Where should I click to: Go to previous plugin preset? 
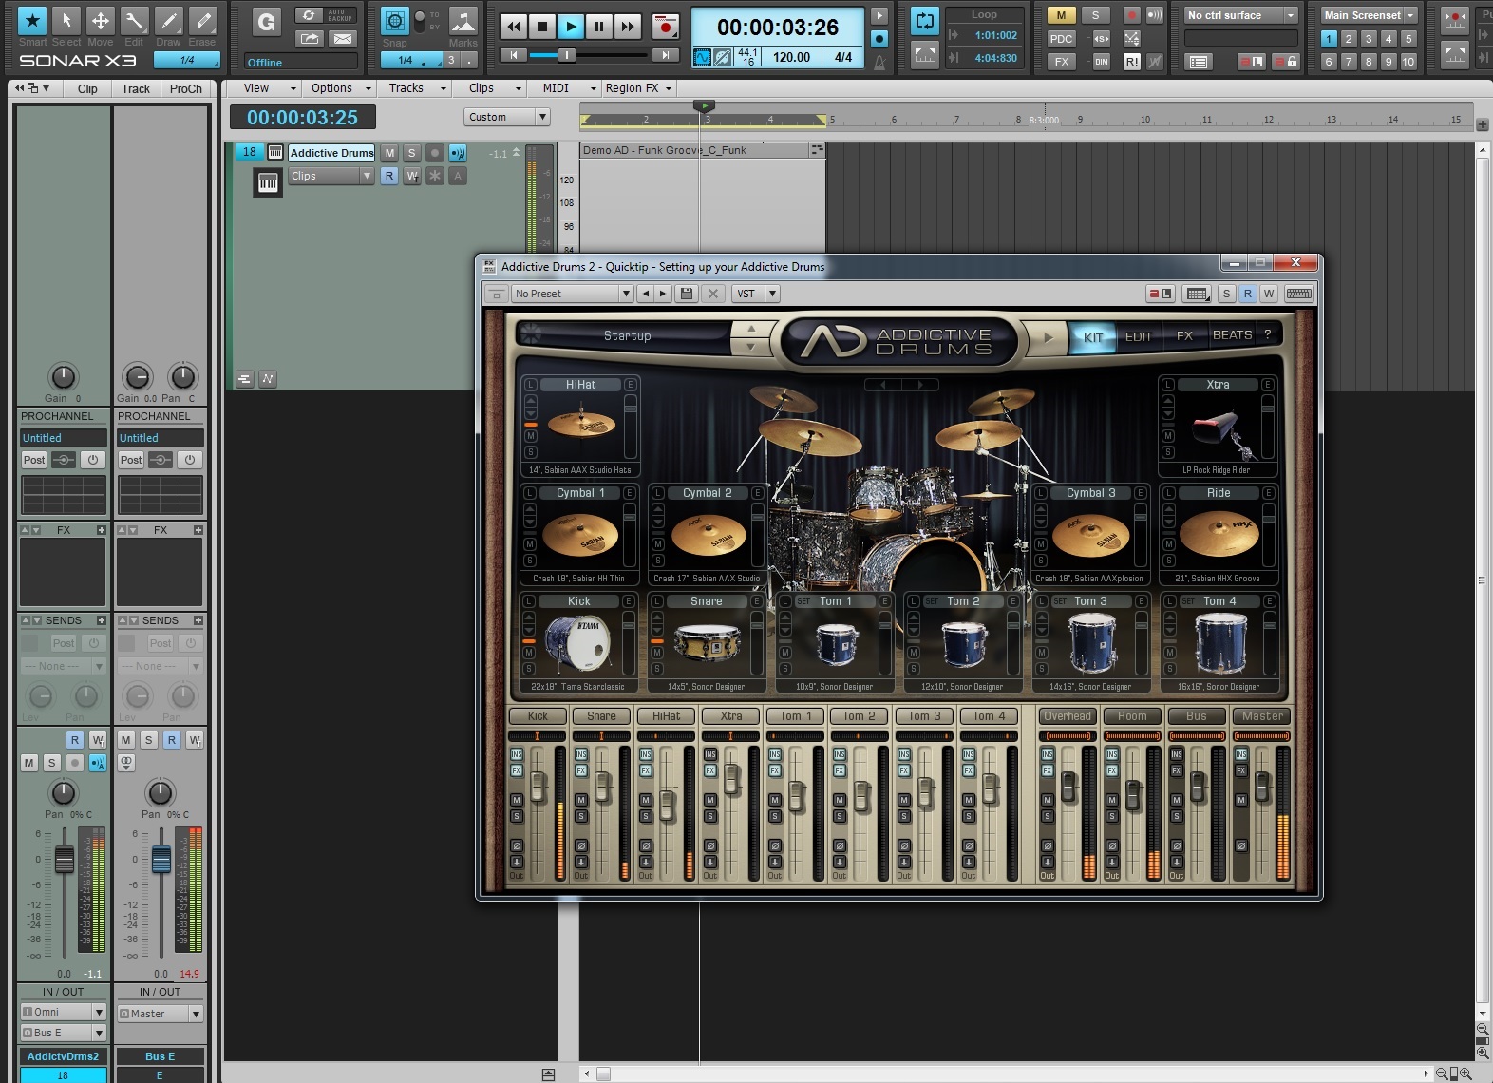click(x=646, y=294)
